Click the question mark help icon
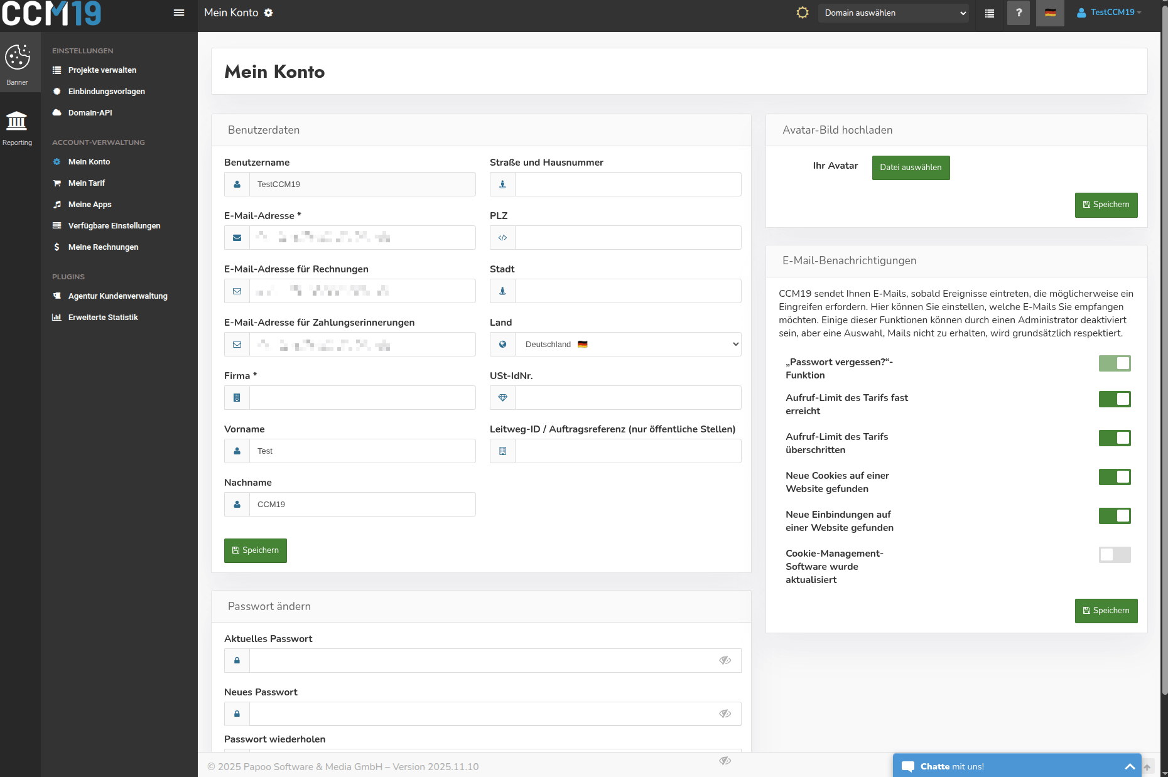 pos(1019,13)
